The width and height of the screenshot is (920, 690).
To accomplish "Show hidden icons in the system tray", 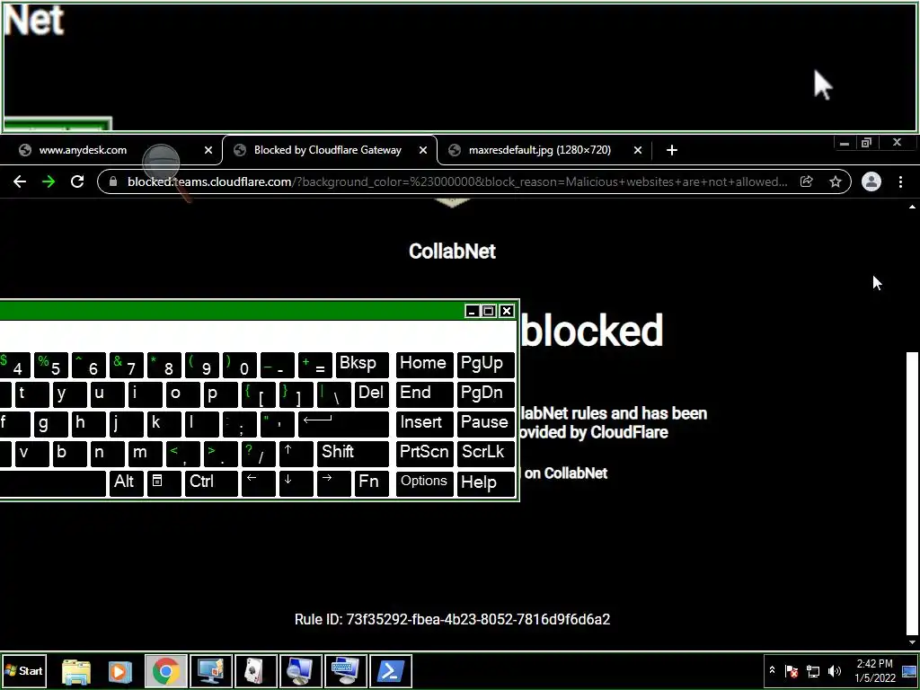I will click(772, 670).
